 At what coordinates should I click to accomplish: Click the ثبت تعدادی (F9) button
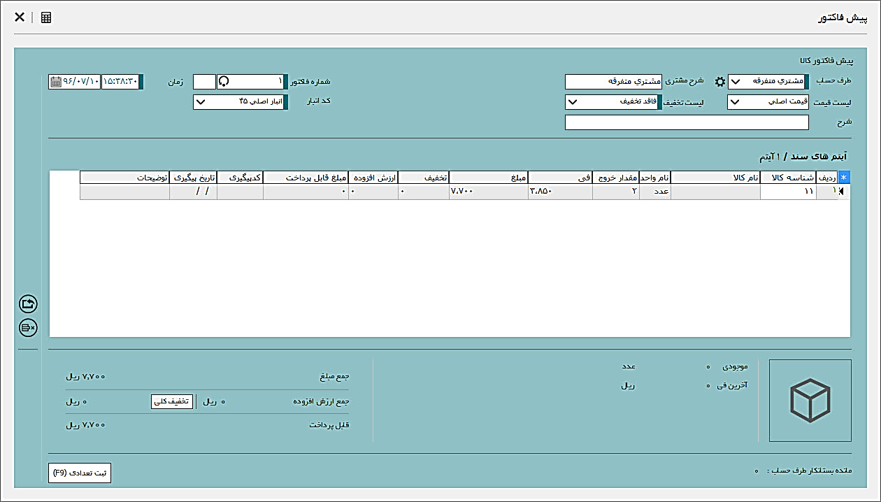pos(80,473)
